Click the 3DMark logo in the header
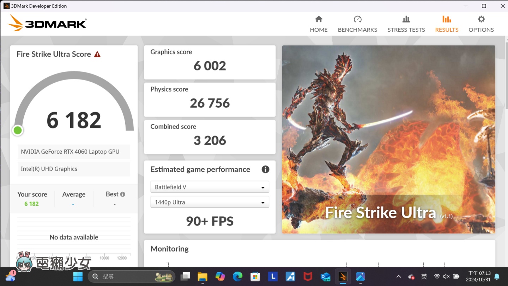 [x=47, y=23]
